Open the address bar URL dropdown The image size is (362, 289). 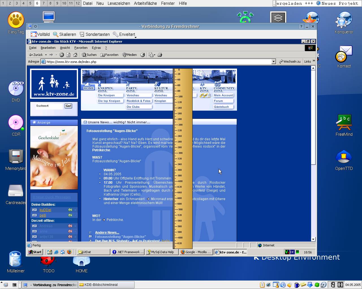(x=273, y=62)
